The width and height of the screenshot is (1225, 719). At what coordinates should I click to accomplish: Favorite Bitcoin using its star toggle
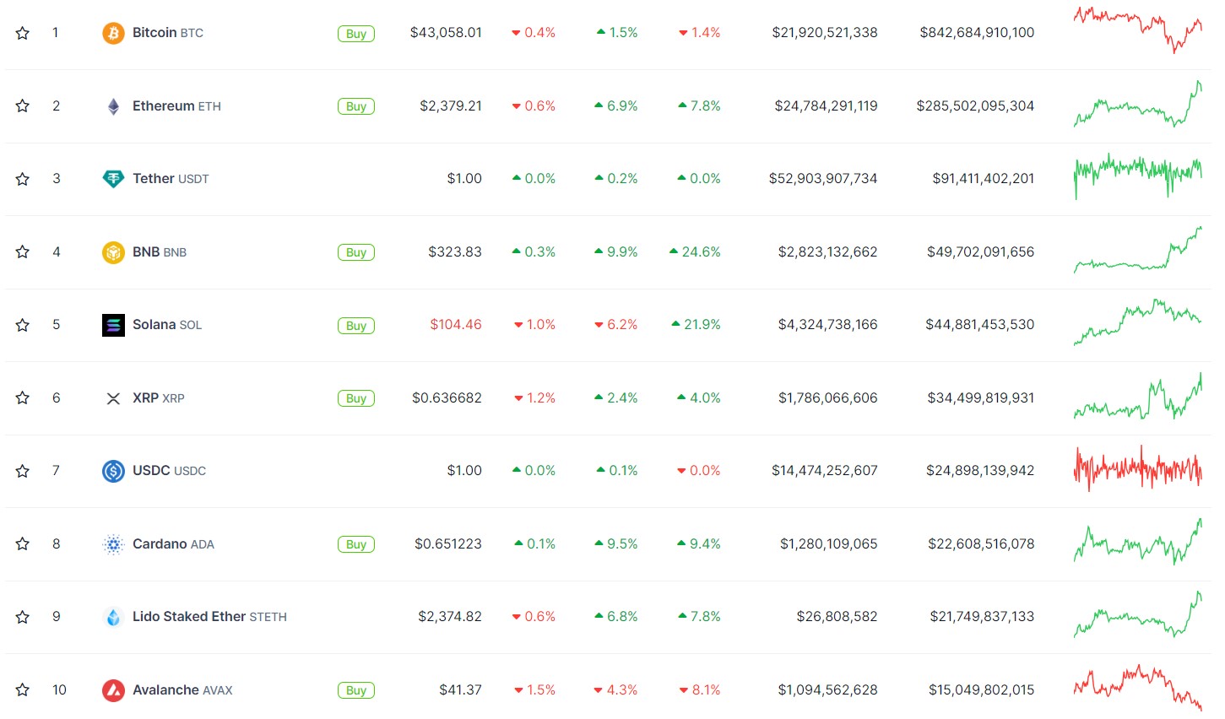23,33
